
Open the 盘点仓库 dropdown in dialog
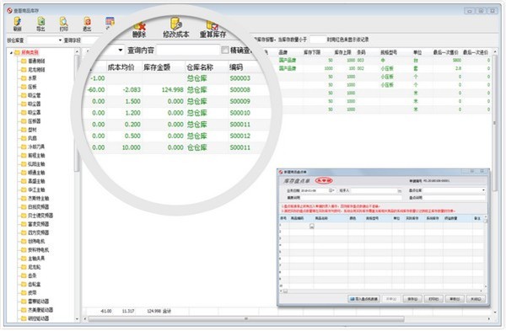pyautogui.click(x=483, y=190)
